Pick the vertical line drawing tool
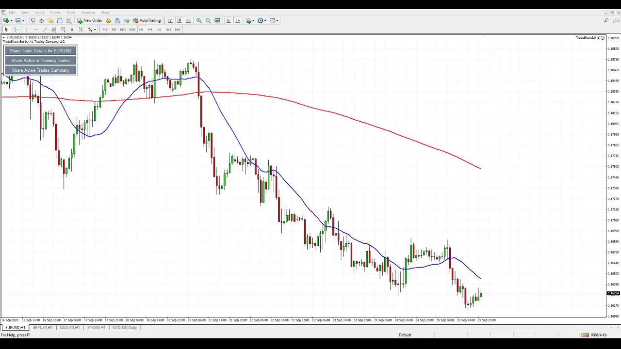This screenshot has width=621, height=349. pyautogui.click(x=27, y=30)
